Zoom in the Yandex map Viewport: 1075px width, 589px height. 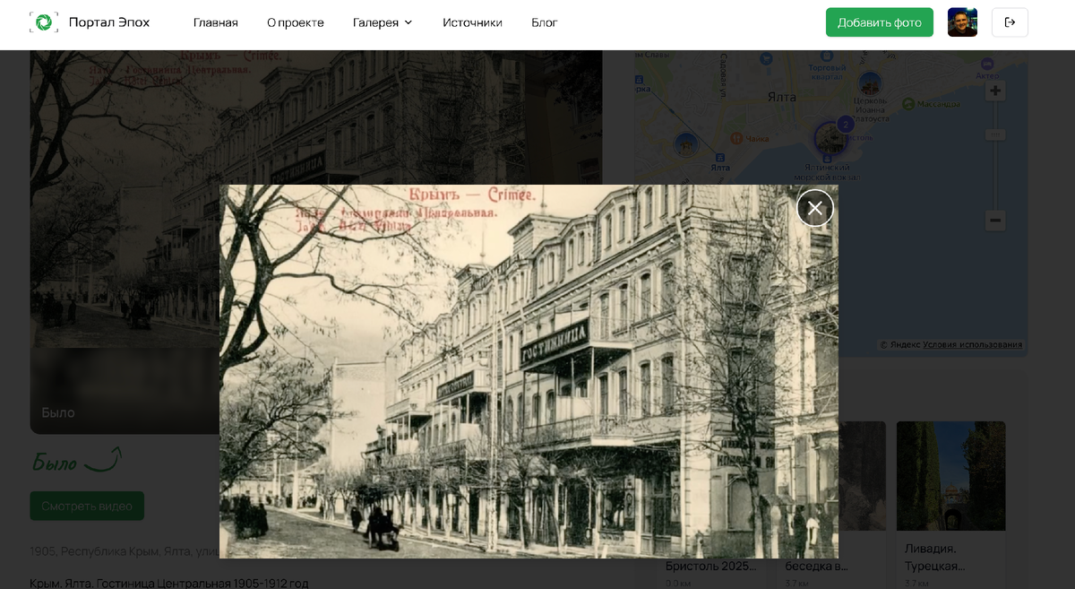click(x=995, y=91)
